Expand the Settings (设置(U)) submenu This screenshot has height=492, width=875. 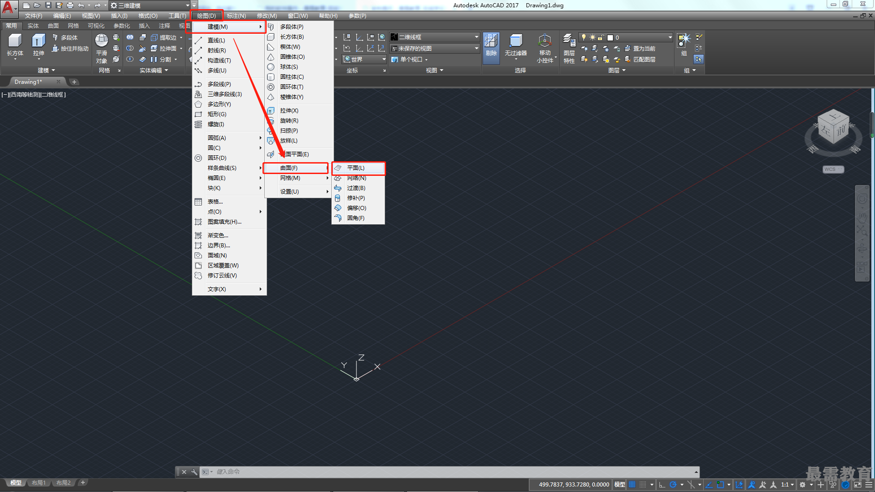pyautogui.click(x=299, y=192)
